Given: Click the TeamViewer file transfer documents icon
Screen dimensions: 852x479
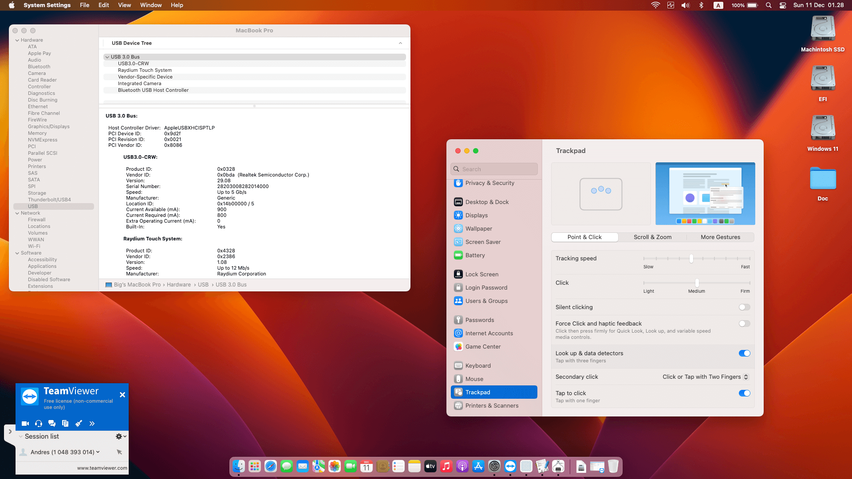Looking at the screenshot, I should 65,424.
